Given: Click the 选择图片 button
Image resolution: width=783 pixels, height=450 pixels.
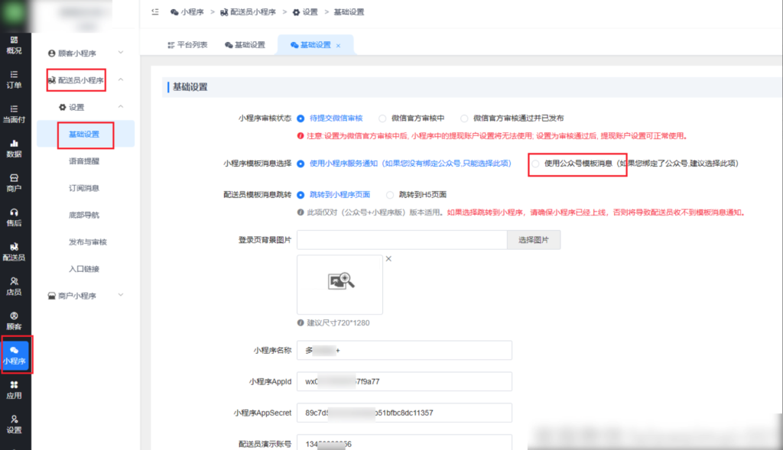Looking at the screenshot, I should pyautogui.click(x=533, y=239).
